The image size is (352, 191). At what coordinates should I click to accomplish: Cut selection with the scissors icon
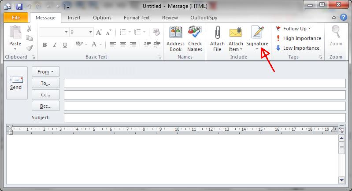(x=29, y=29)
